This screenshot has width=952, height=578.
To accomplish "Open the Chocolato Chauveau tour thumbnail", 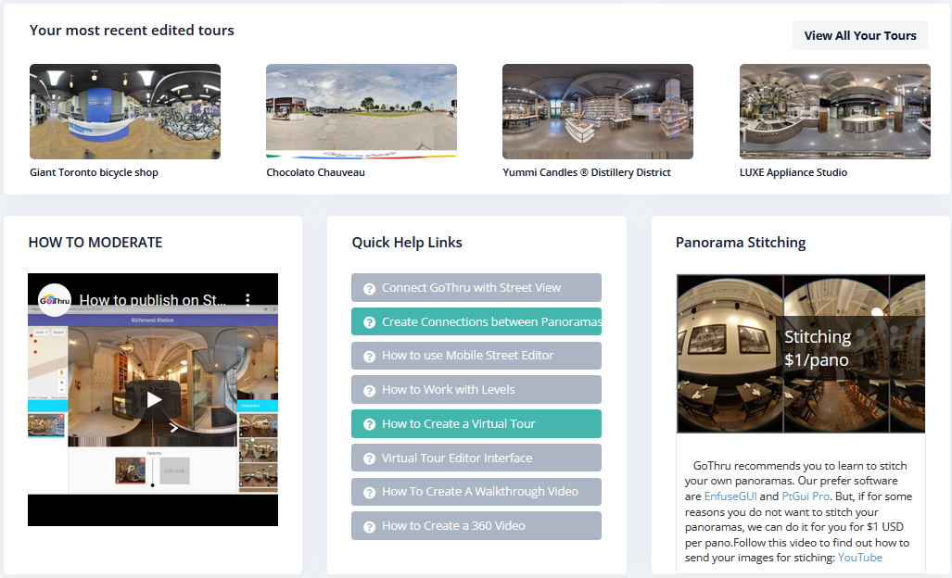I will coord(362,111).
